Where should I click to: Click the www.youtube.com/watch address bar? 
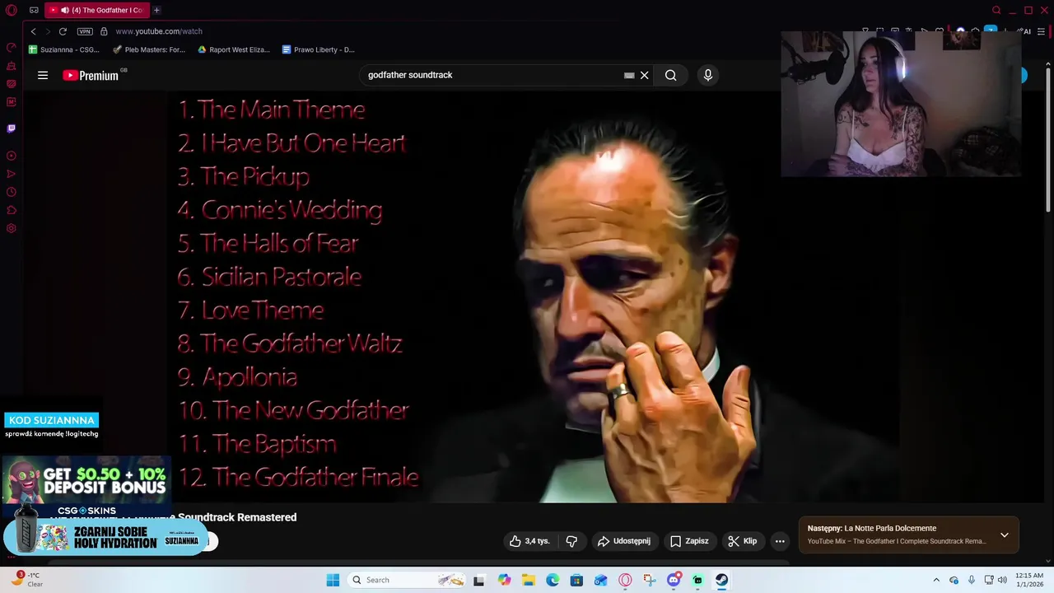pos(158,31)
